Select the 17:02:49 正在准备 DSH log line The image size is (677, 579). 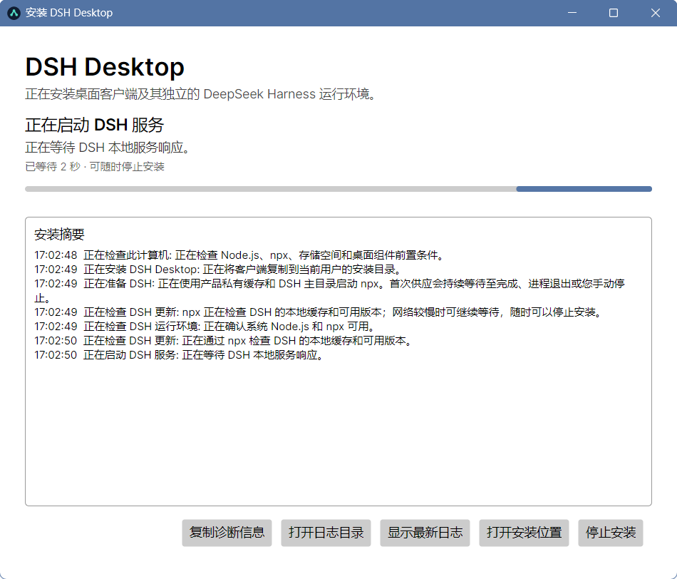tap(330, 291)
